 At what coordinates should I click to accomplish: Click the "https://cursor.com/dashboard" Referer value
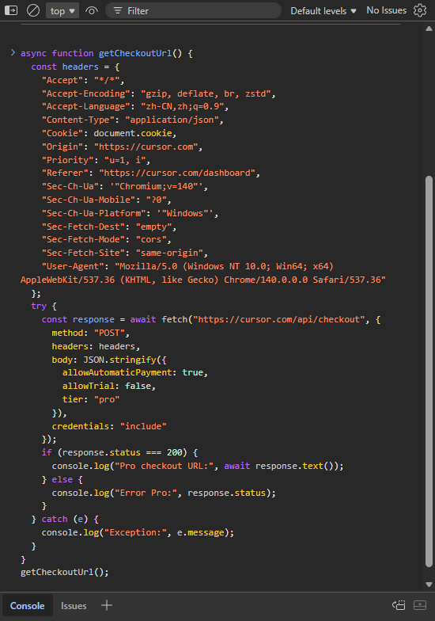(177, 173)
